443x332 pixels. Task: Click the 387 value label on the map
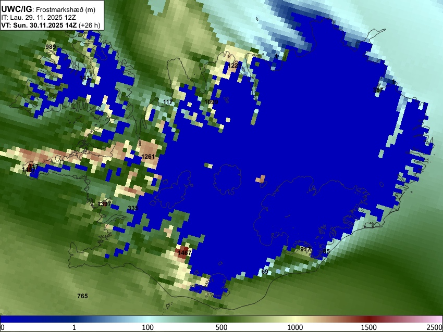click(378, 90)
